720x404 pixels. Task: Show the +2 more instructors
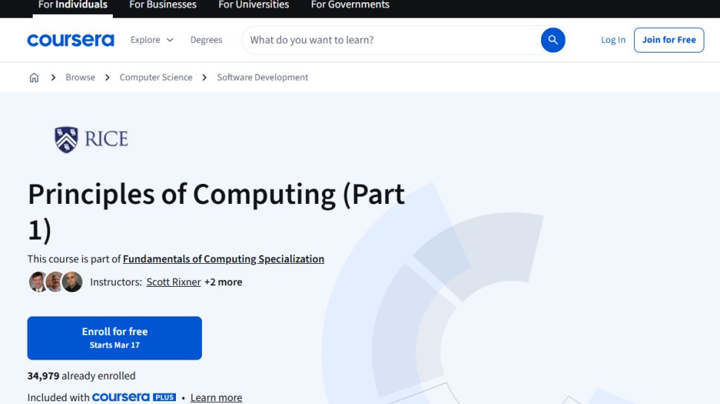(223, 282)
